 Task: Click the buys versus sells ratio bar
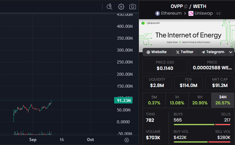pos(202,125)
